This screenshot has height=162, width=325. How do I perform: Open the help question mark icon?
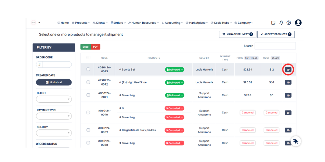click(289, 23)
